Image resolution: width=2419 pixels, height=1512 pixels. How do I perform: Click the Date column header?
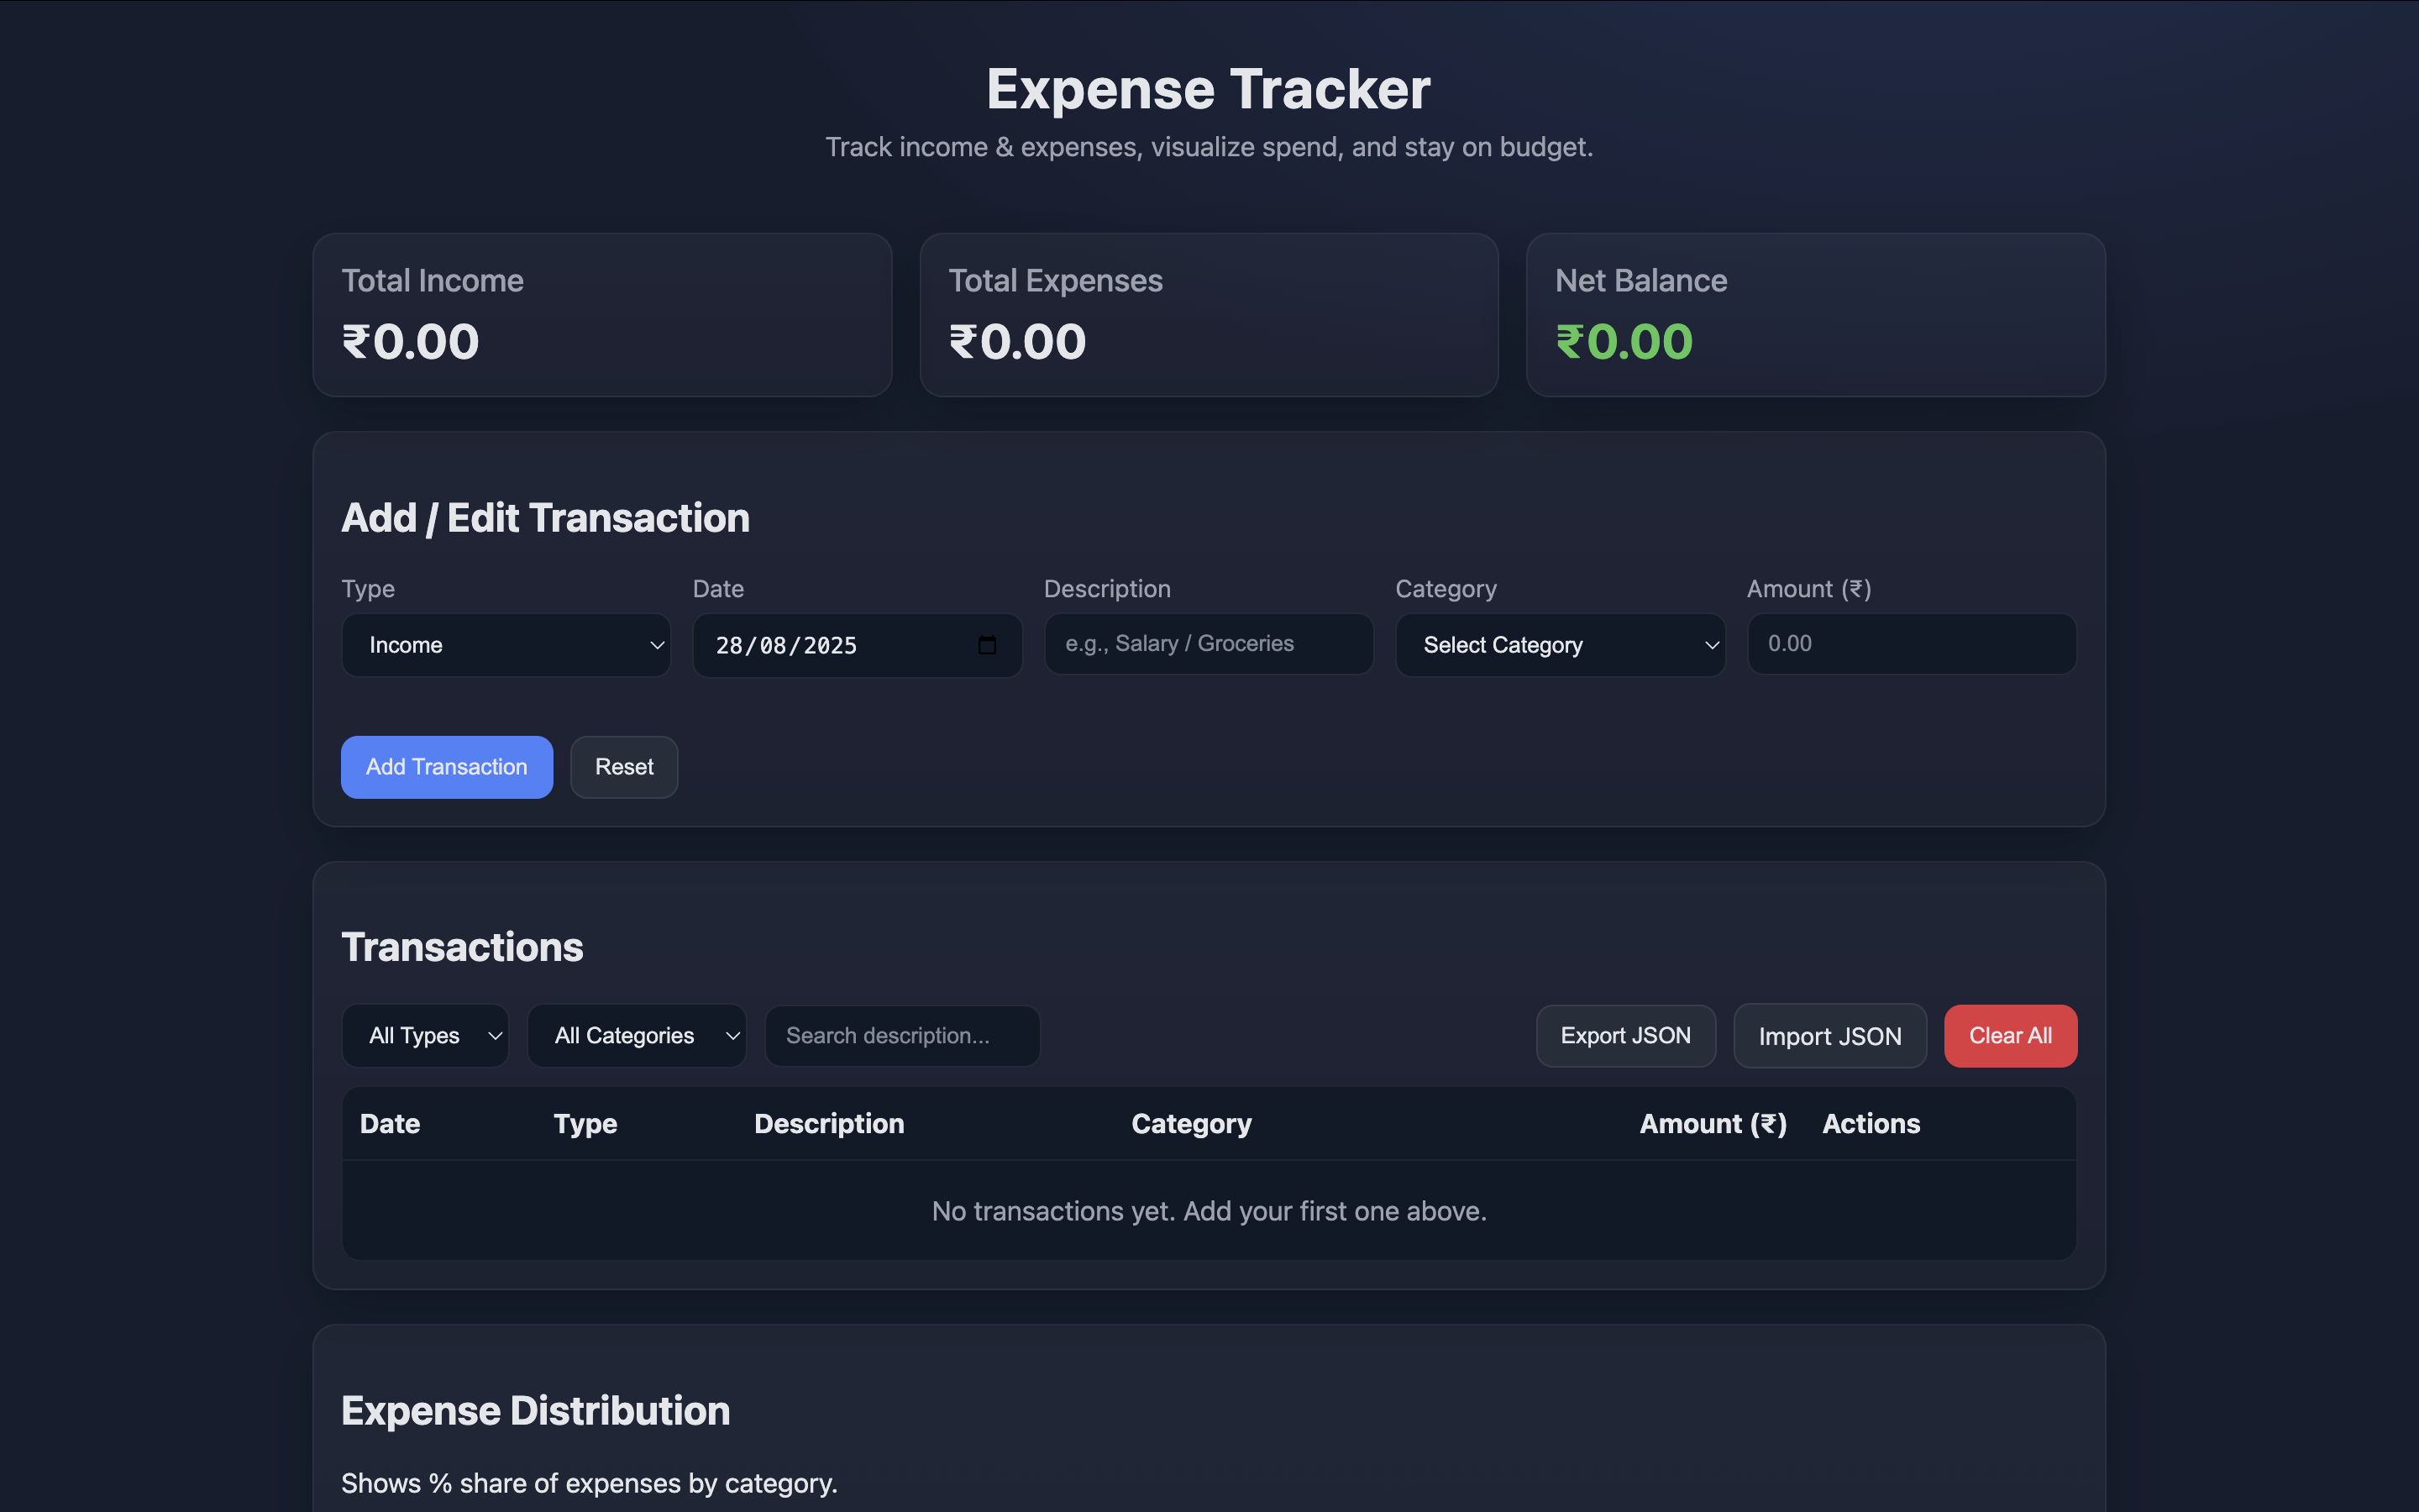point(390,1124)
